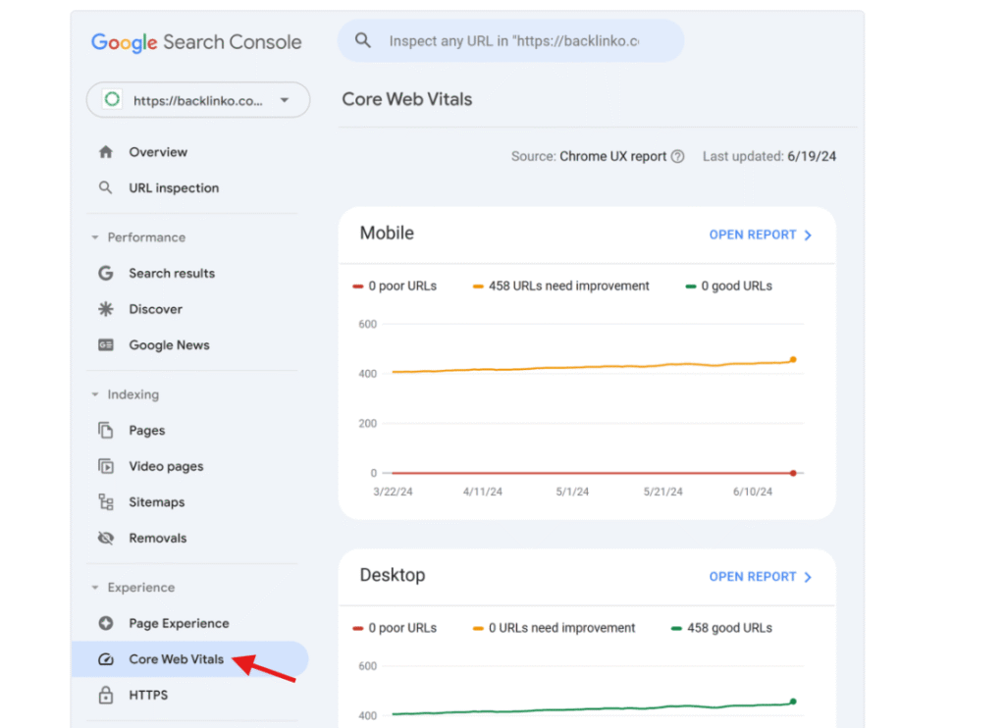The height and width of the screenshot is (728, 1005).
Task: Toggle the '458 good URLs' desktop legend
Action: (x=721, y=627)
